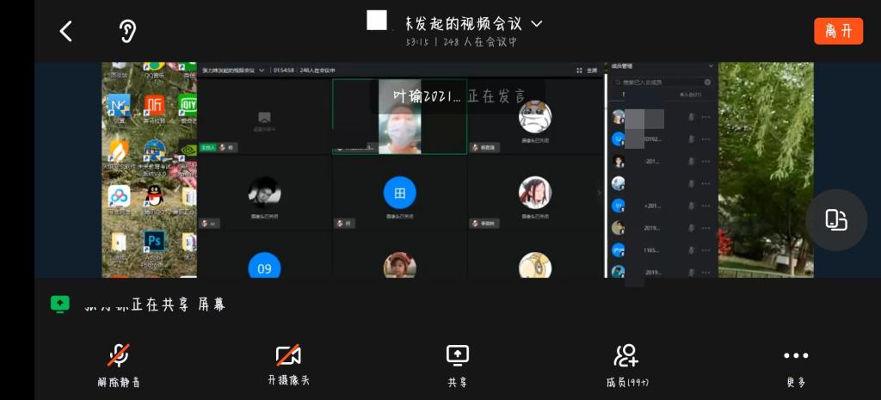Expand the chevron in shared window's title
The width and height of the screenshot is (881, 400).
262,71
